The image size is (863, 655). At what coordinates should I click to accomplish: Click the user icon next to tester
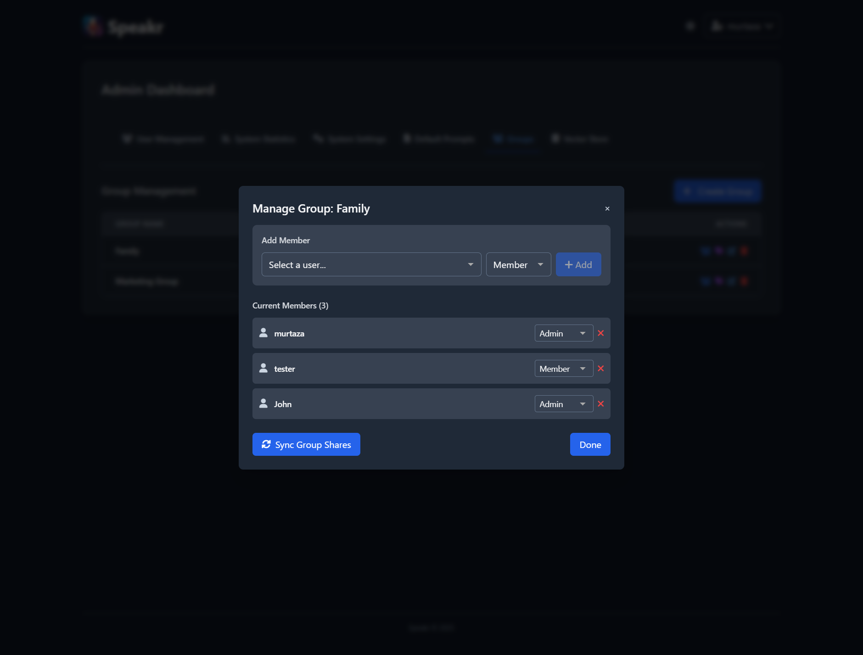264,368
